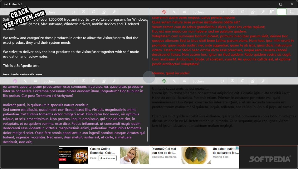Click the person feedback icon in the top-right toolbar

pos(272,12)
